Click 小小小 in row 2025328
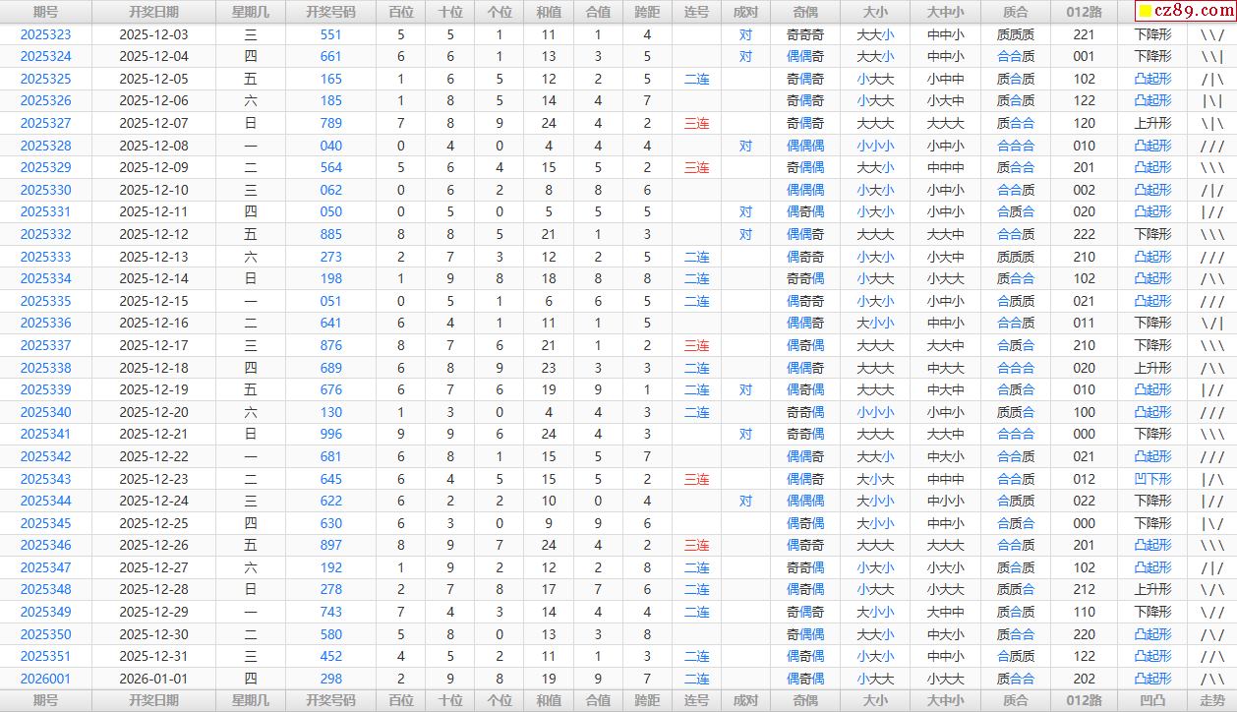 (875, 146)
